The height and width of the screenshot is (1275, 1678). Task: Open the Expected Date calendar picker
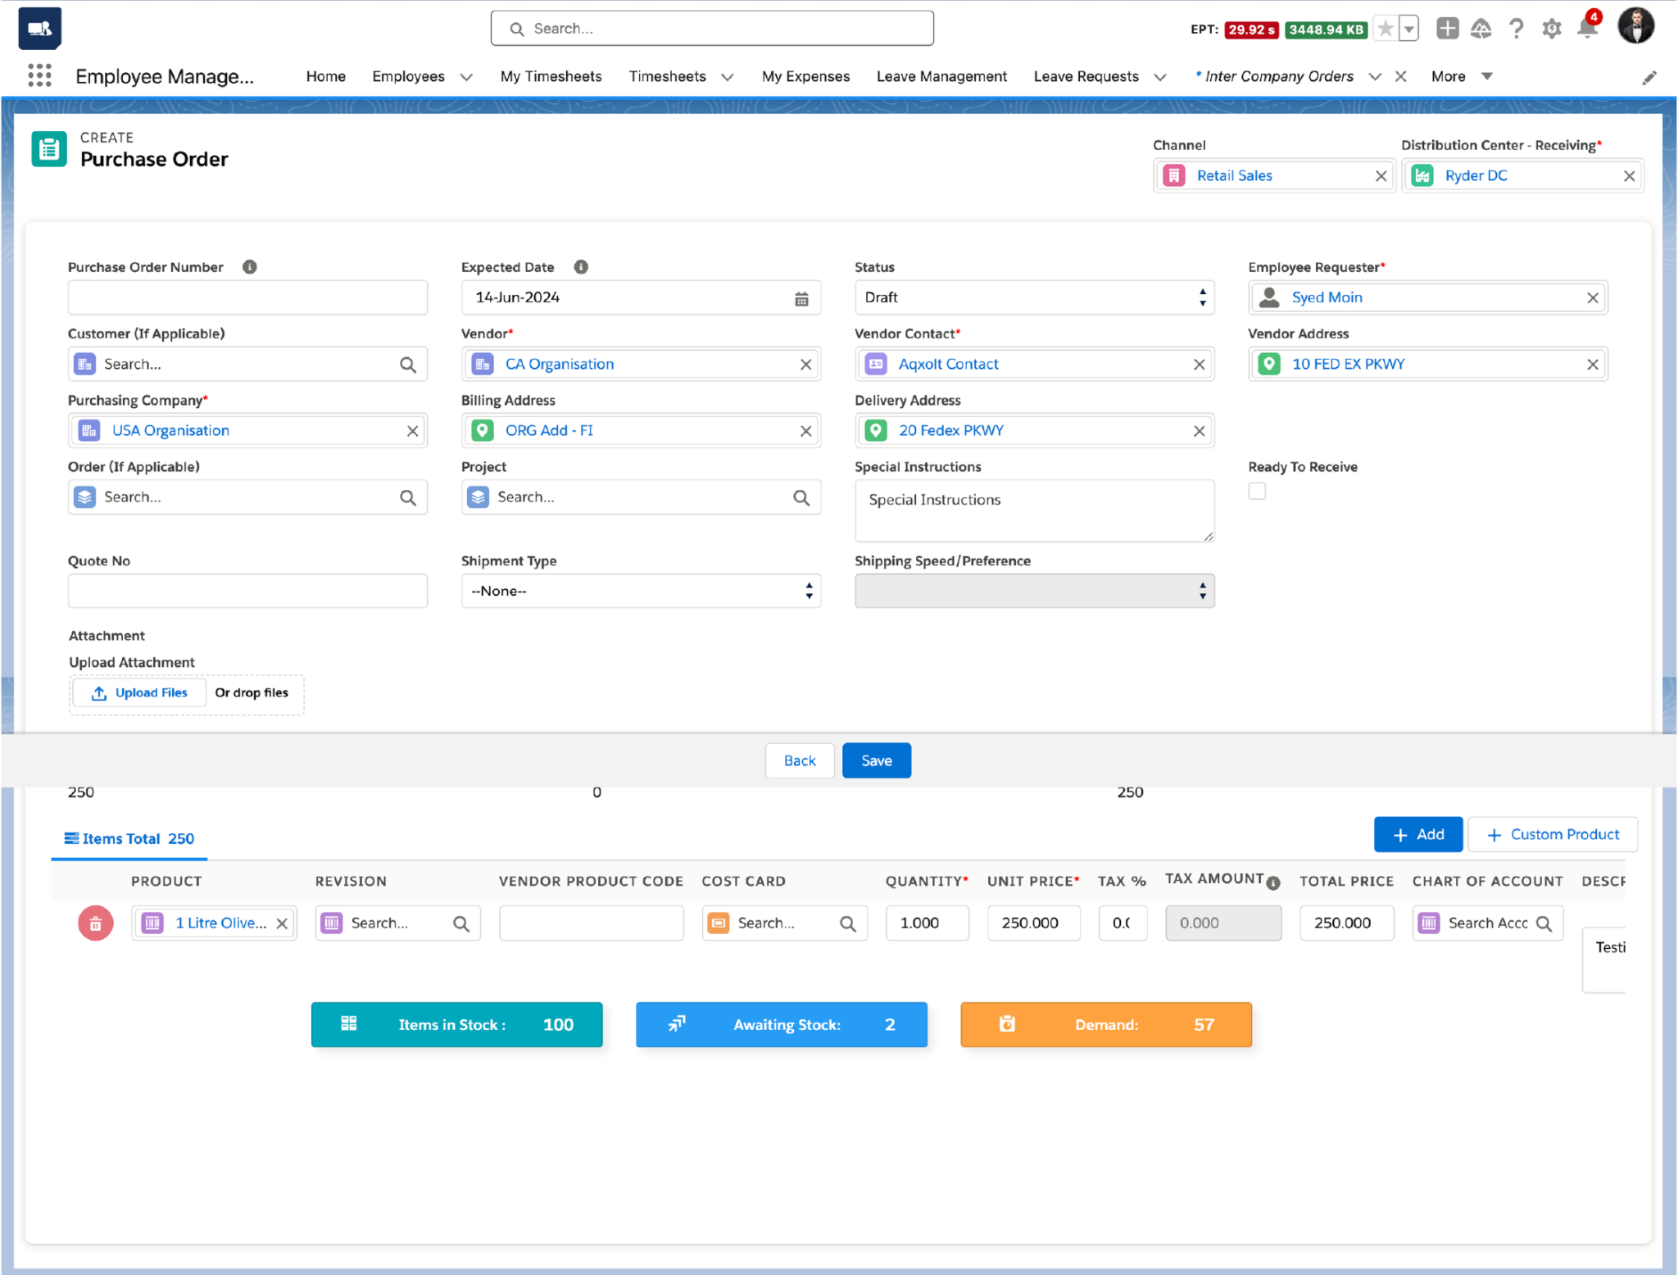pos(801,298)
